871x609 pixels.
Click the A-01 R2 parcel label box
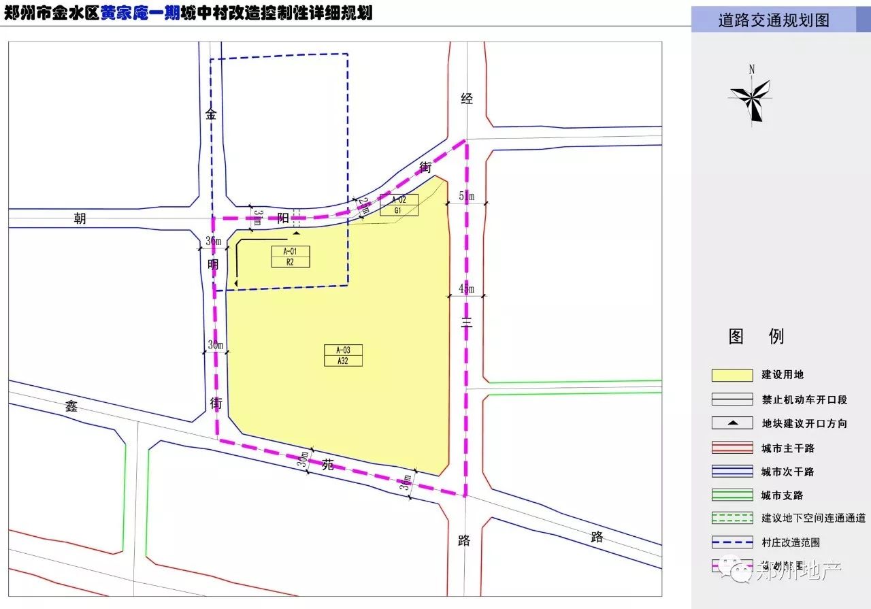pyautogui.click(x=291, y=257)
